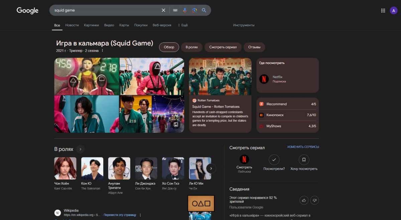Viewport: 401px width, 220px height.
Task: Open the Ли Джонджэ cast photo
Action: coord(146,168)
